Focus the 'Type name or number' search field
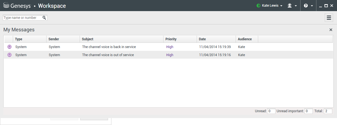 tap(22, 18)
